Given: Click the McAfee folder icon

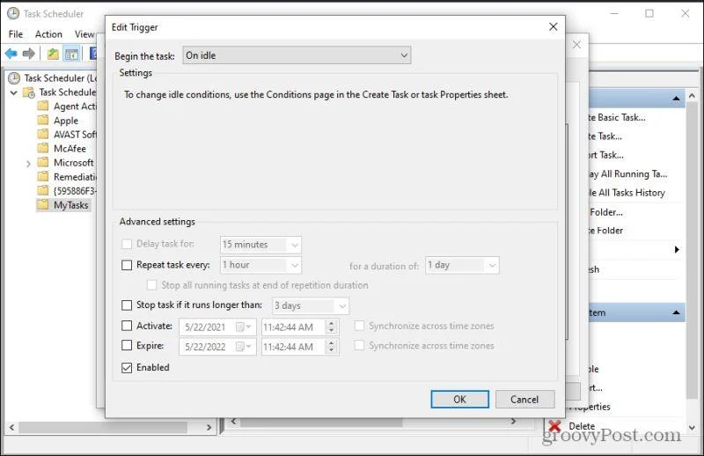Looking at the screenshot, I should click(x=42, y=148).
